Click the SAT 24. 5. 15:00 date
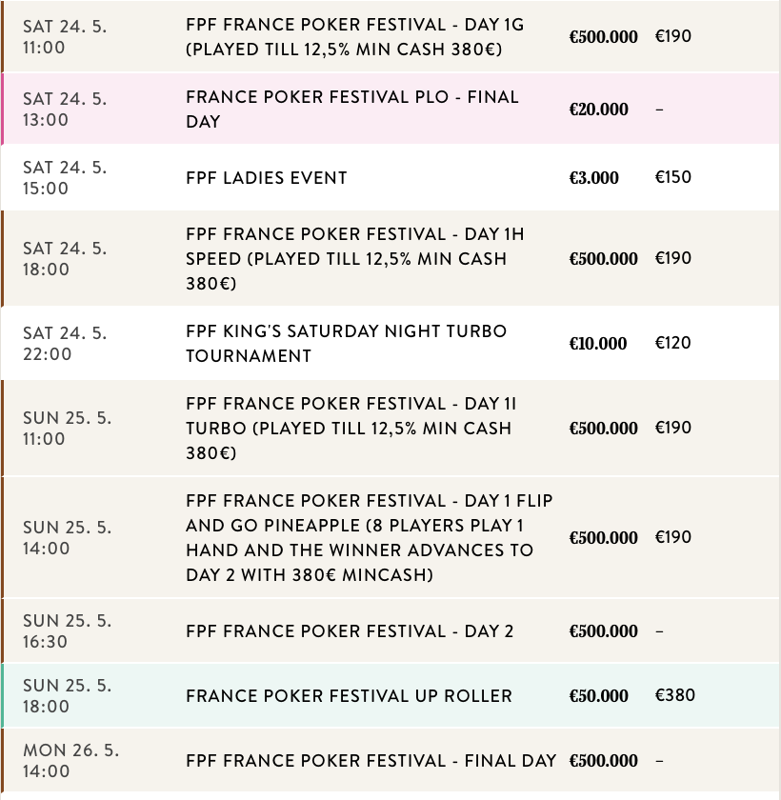This screenshot has width=781, height=800. pos(65,178)
